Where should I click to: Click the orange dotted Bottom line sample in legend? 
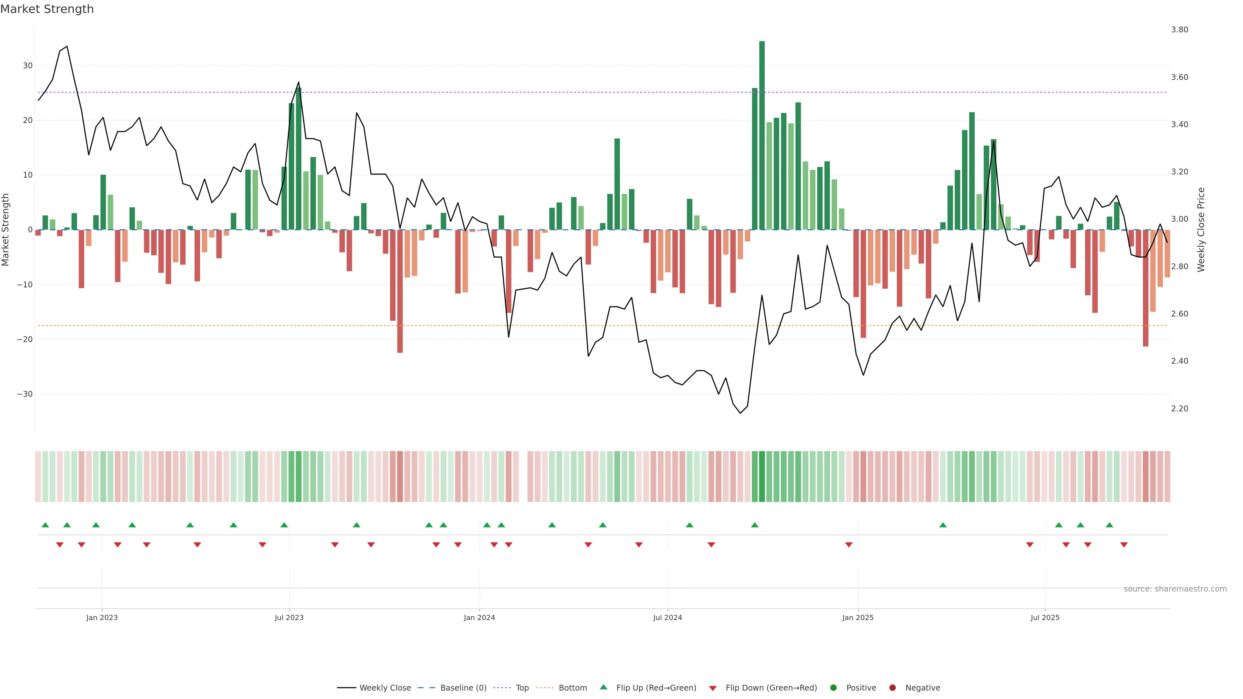(545, 687)
